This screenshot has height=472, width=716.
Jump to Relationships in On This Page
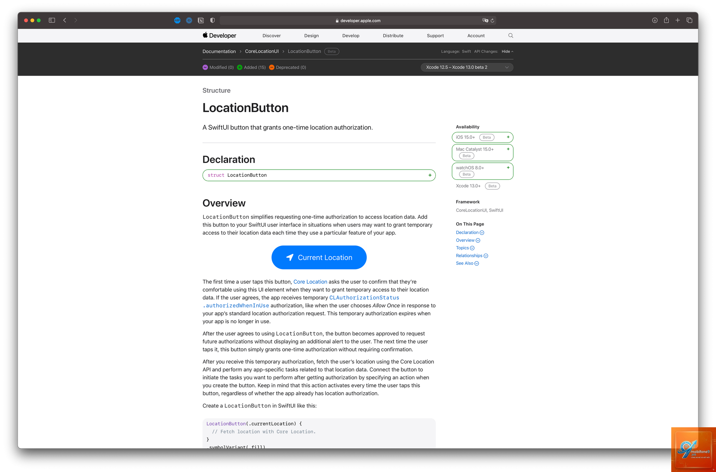[x=472, y=256]
